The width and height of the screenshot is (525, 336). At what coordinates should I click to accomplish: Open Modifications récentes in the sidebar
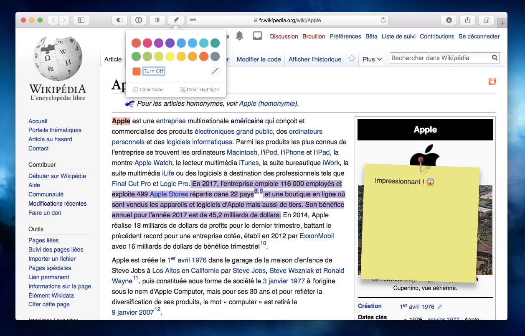click(x=58, y=204)
